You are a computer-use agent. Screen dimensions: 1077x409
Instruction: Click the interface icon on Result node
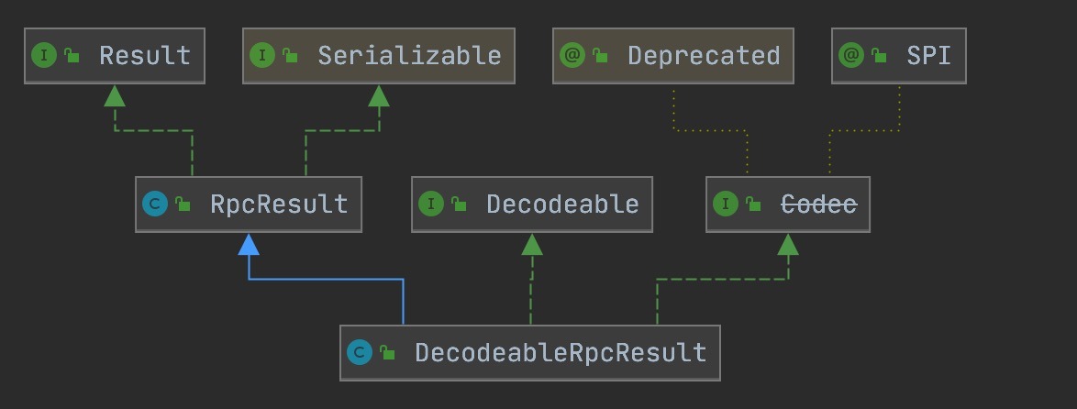click(43, 56)
